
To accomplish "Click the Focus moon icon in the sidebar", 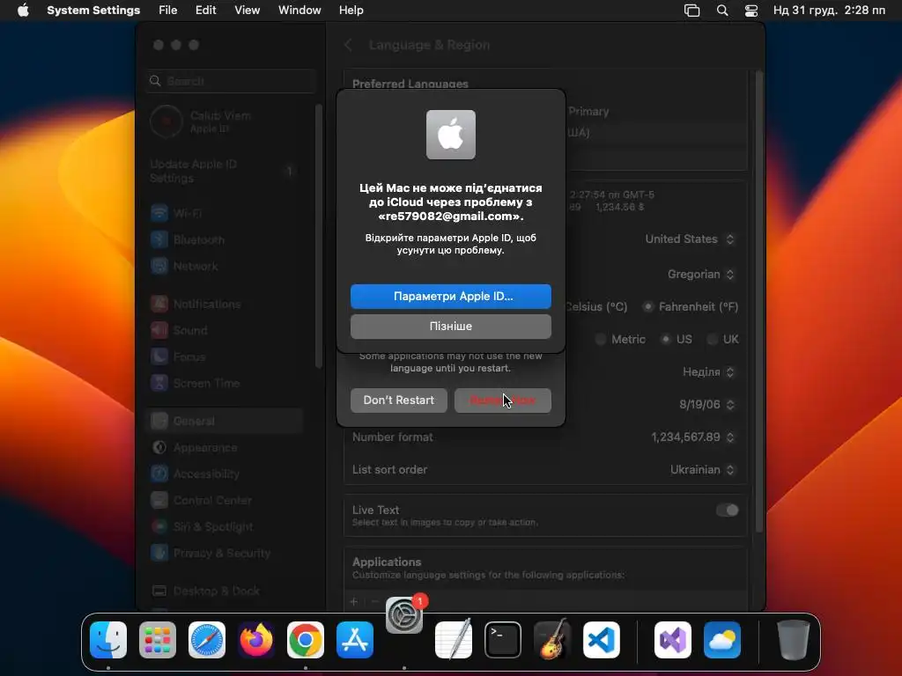I will pyautogui.click(x=159, y=357).
